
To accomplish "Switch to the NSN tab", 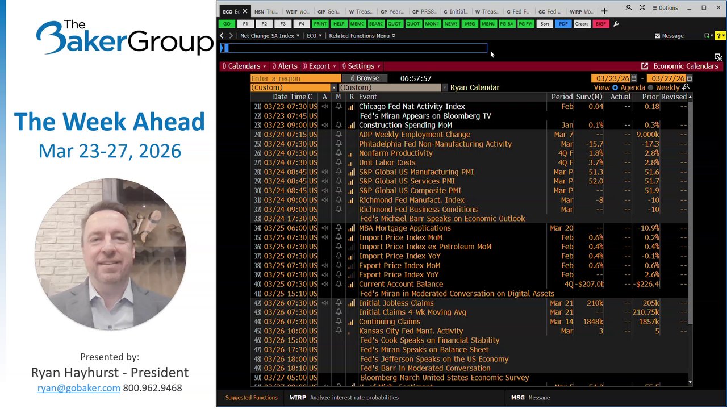I will pos(265,11).
